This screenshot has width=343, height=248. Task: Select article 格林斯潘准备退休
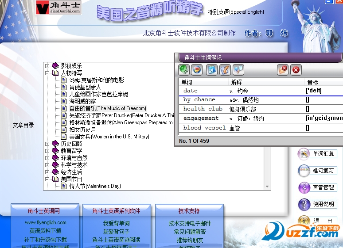tap(121, 122)
